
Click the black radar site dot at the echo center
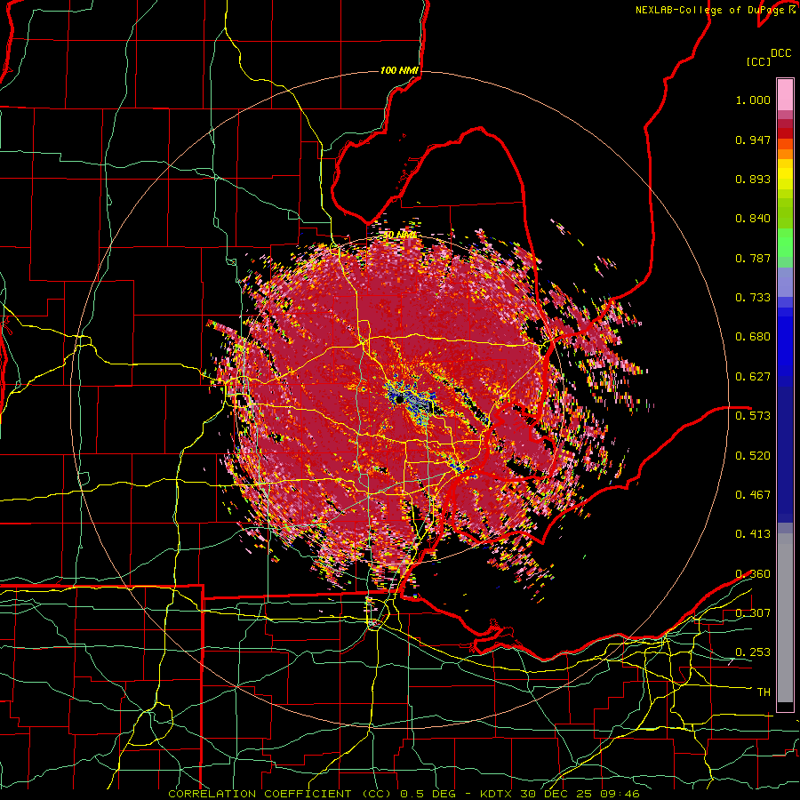(x=399, y=400)
